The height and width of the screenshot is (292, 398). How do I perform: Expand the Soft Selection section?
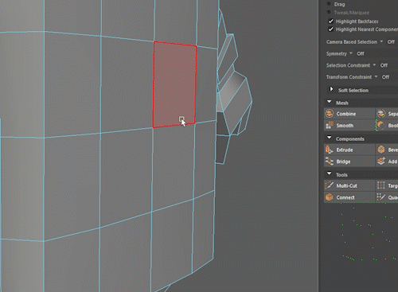click(x=331, y=89)
